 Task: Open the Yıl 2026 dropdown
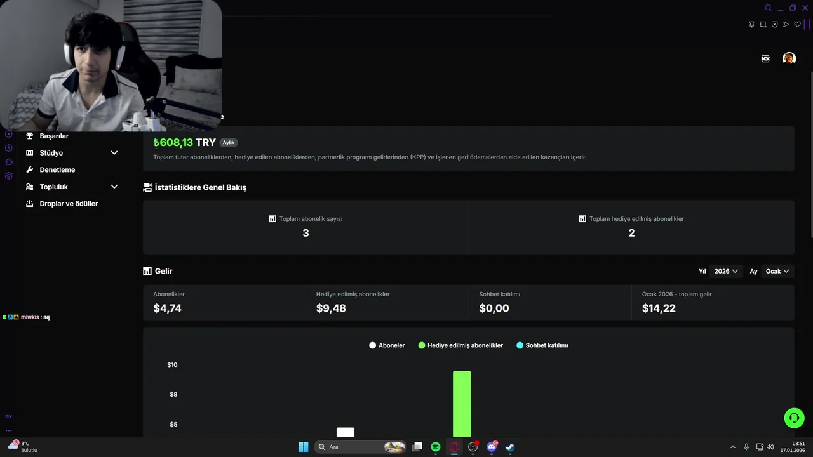[x=726, y=271]
